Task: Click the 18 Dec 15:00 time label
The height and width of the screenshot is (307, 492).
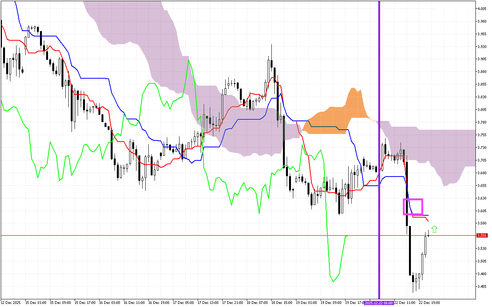Action: point(282,303)
